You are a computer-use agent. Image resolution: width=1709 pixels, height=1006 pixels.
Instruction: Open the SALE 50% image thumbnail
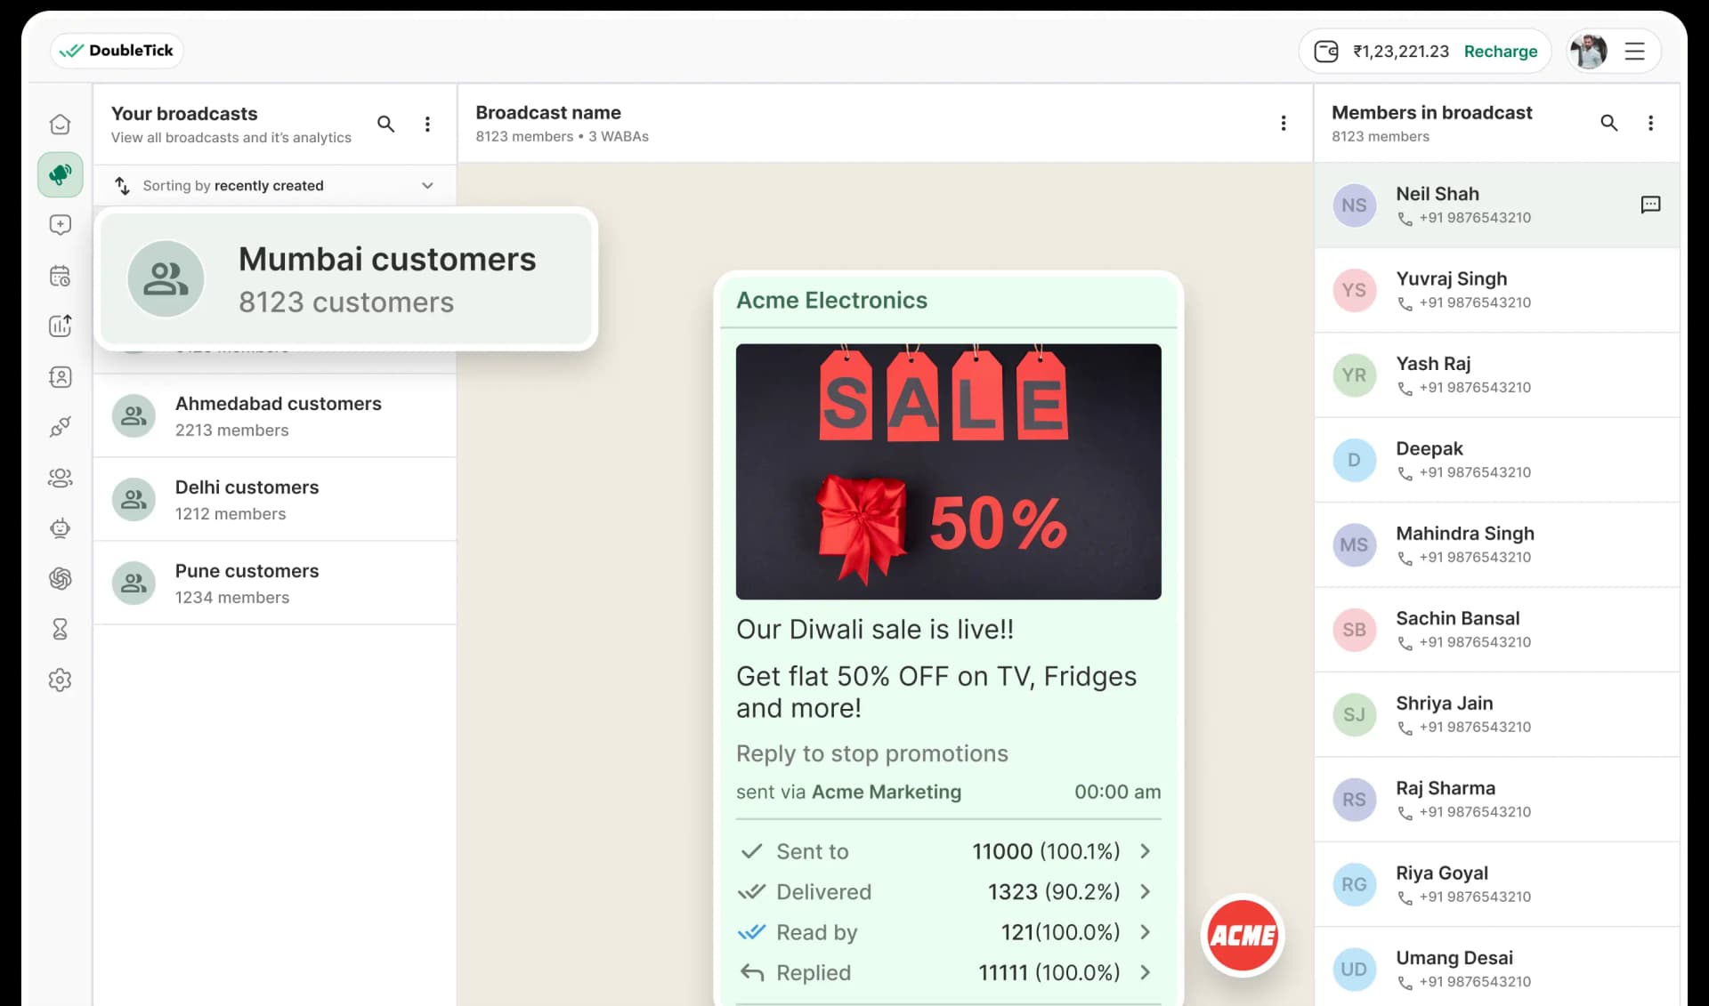[x=948, y=471]
